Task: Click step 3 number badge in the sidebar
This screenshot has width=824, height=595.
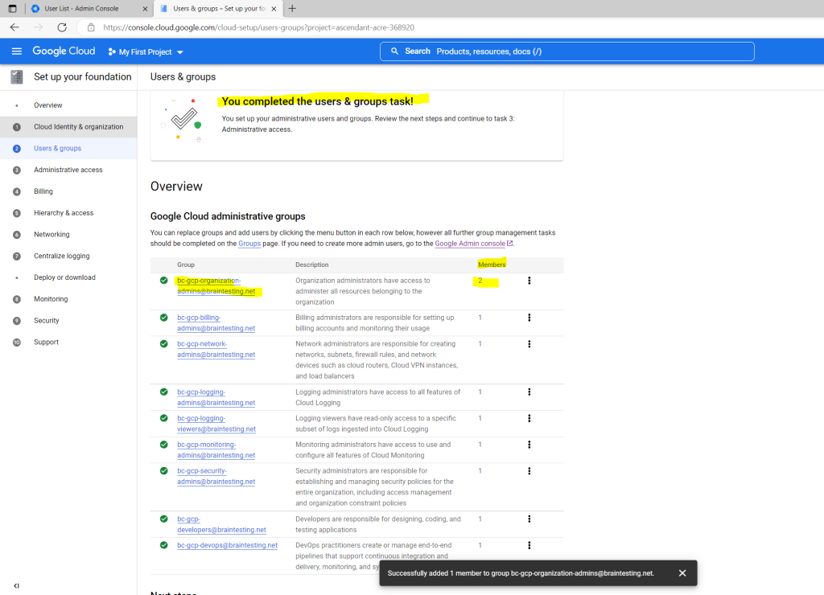Action: pos(17,170)
